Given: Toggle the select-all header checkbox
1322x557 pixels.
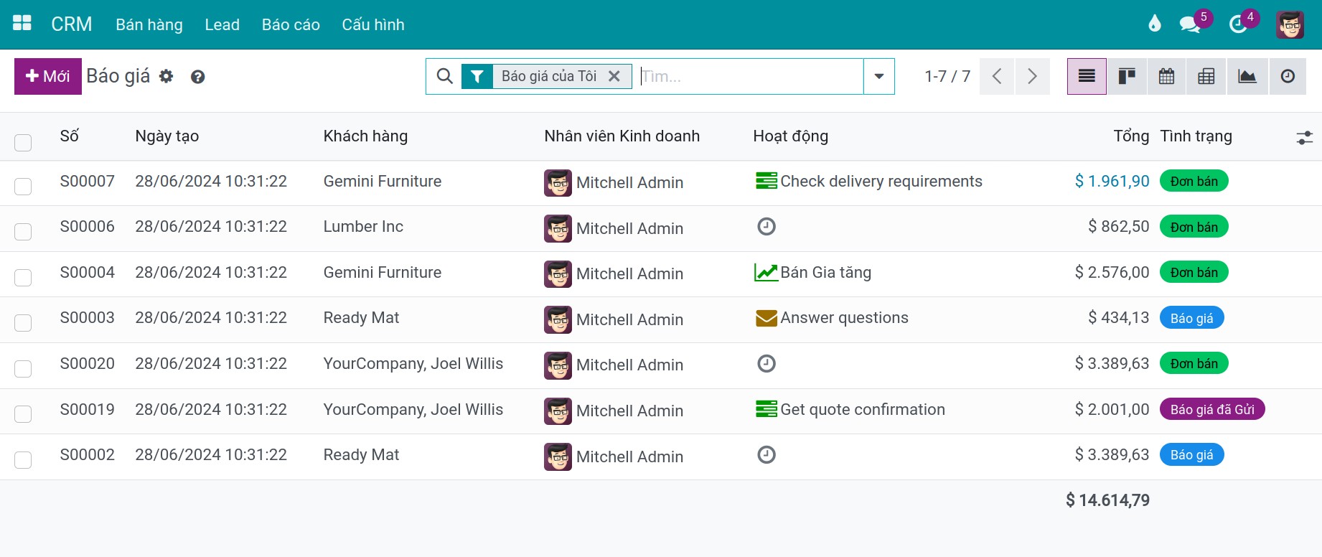Looking at the screenshot, I should (23, 142).
